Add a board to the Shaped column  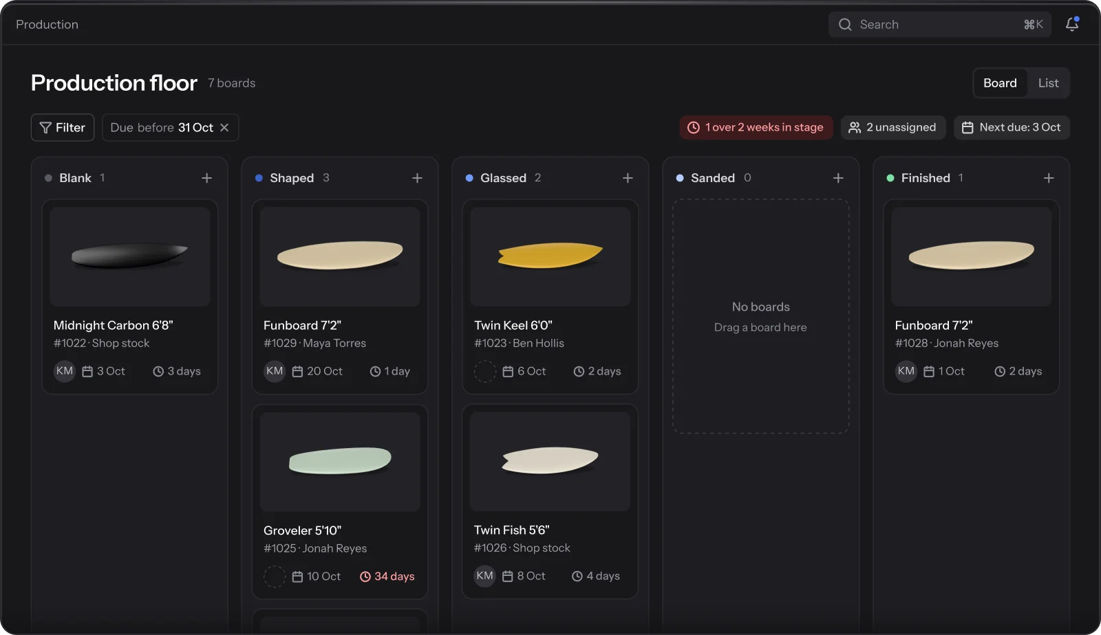(x=417, y=178)
